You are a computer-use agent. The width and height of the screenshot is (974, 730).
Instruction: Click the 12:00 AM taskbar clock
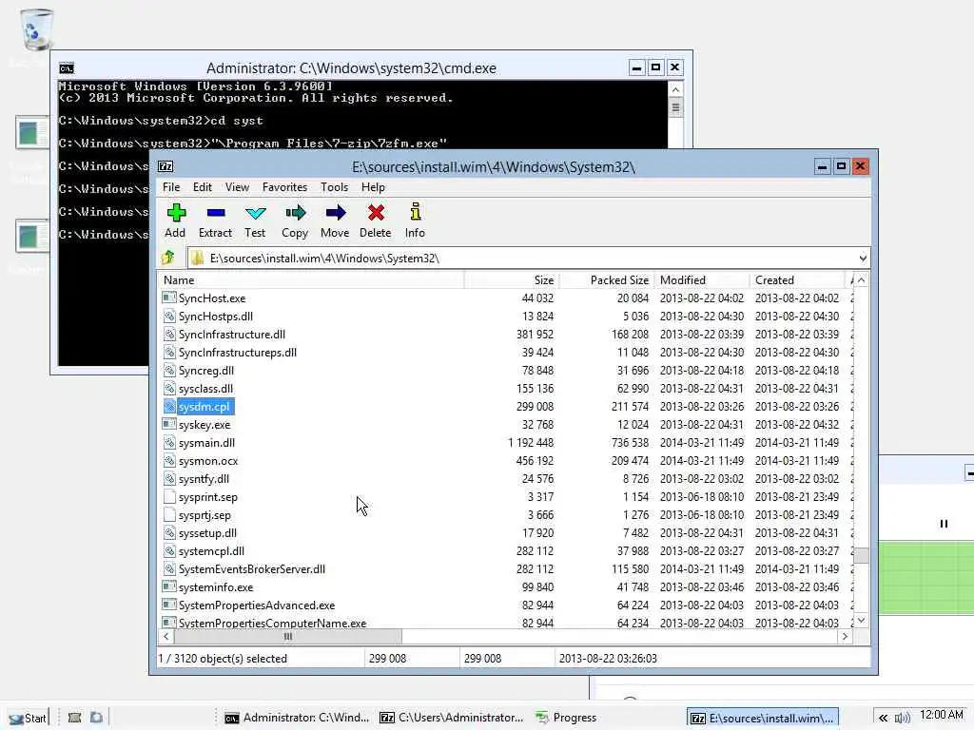click(941, 715)
